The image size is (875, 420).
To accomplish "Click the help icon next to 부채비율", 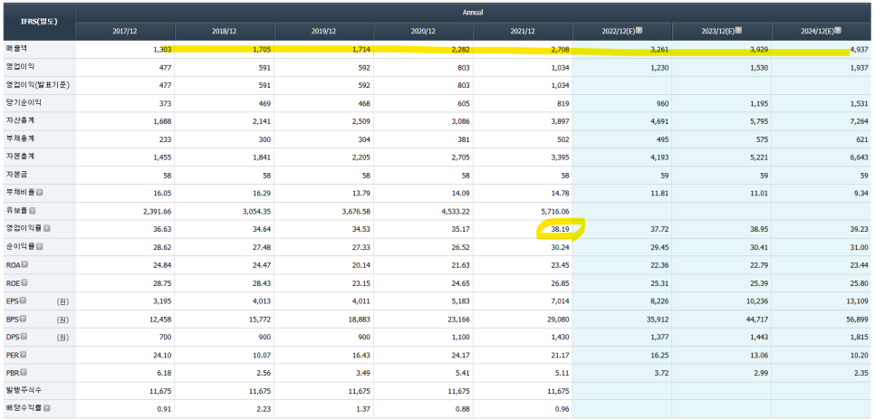I will tap(40, 193).
